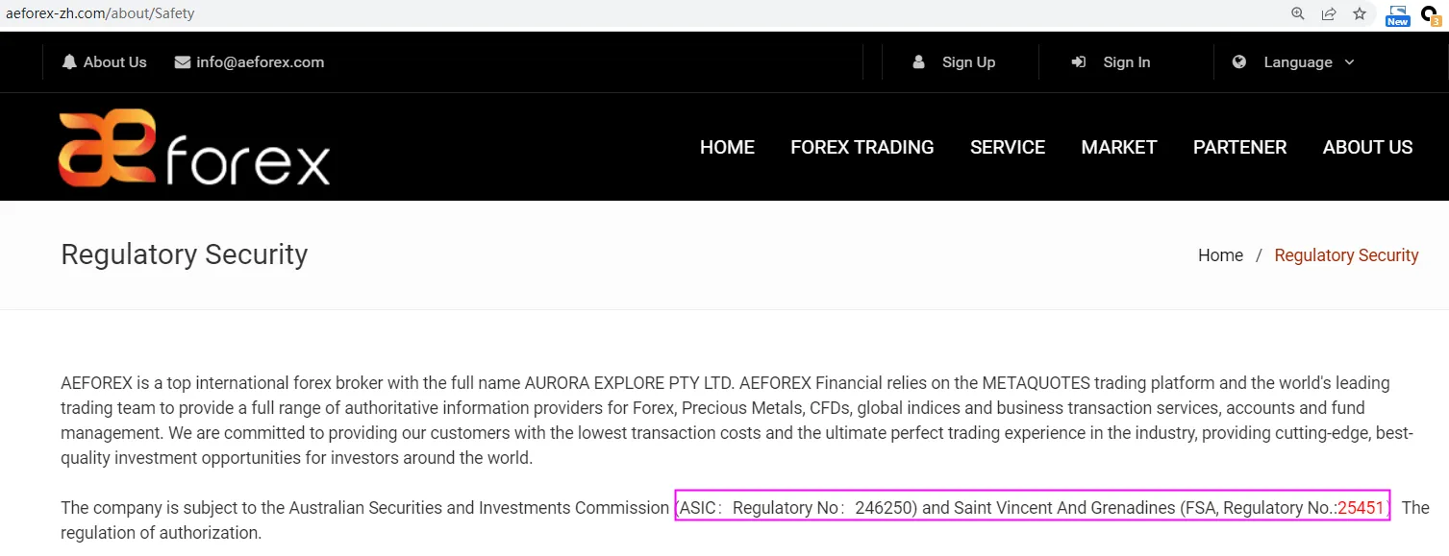The width and height of the screenshot is (1449, 556).
Task: Open the SERVICE menu item
Action: click(x=1008, y=147)
